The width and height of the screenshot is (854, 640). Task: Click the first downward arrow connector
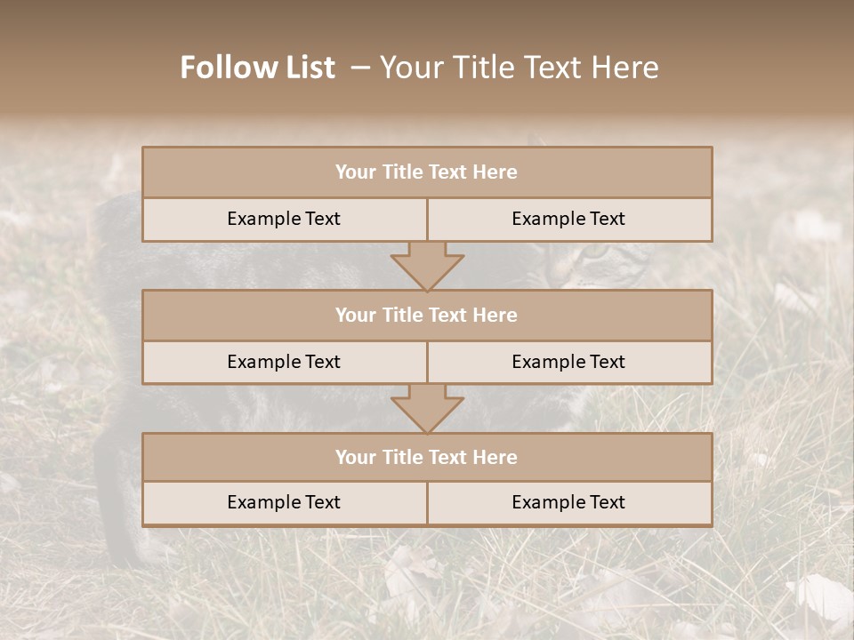[x=427, y=265]
